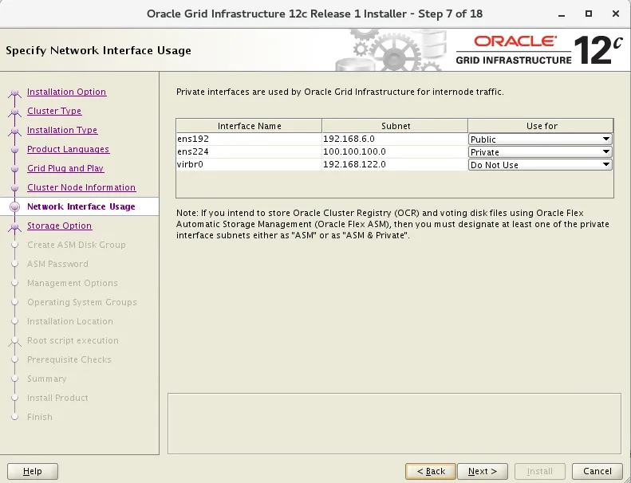Click the current Network Interface Usage node icon

pyautogui.click(x=15, y=206)
